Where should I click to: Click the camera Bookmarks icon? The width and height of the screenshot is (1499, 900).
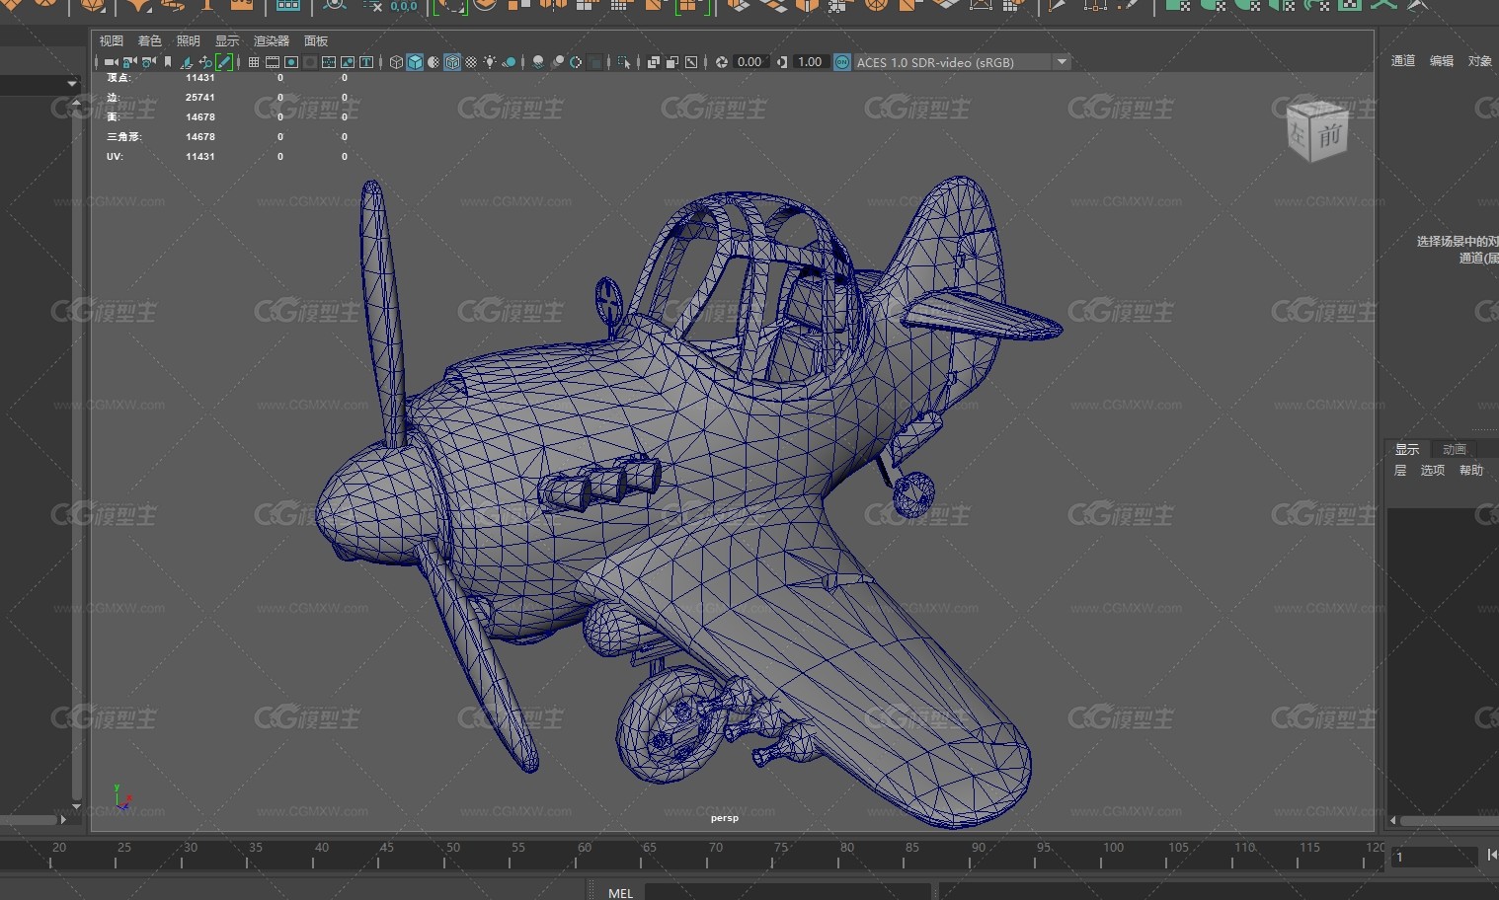[x=168, y=62]
